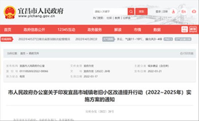199x121 pixels.
Task: Click the keyword search input box
Action: coord(110,12)
